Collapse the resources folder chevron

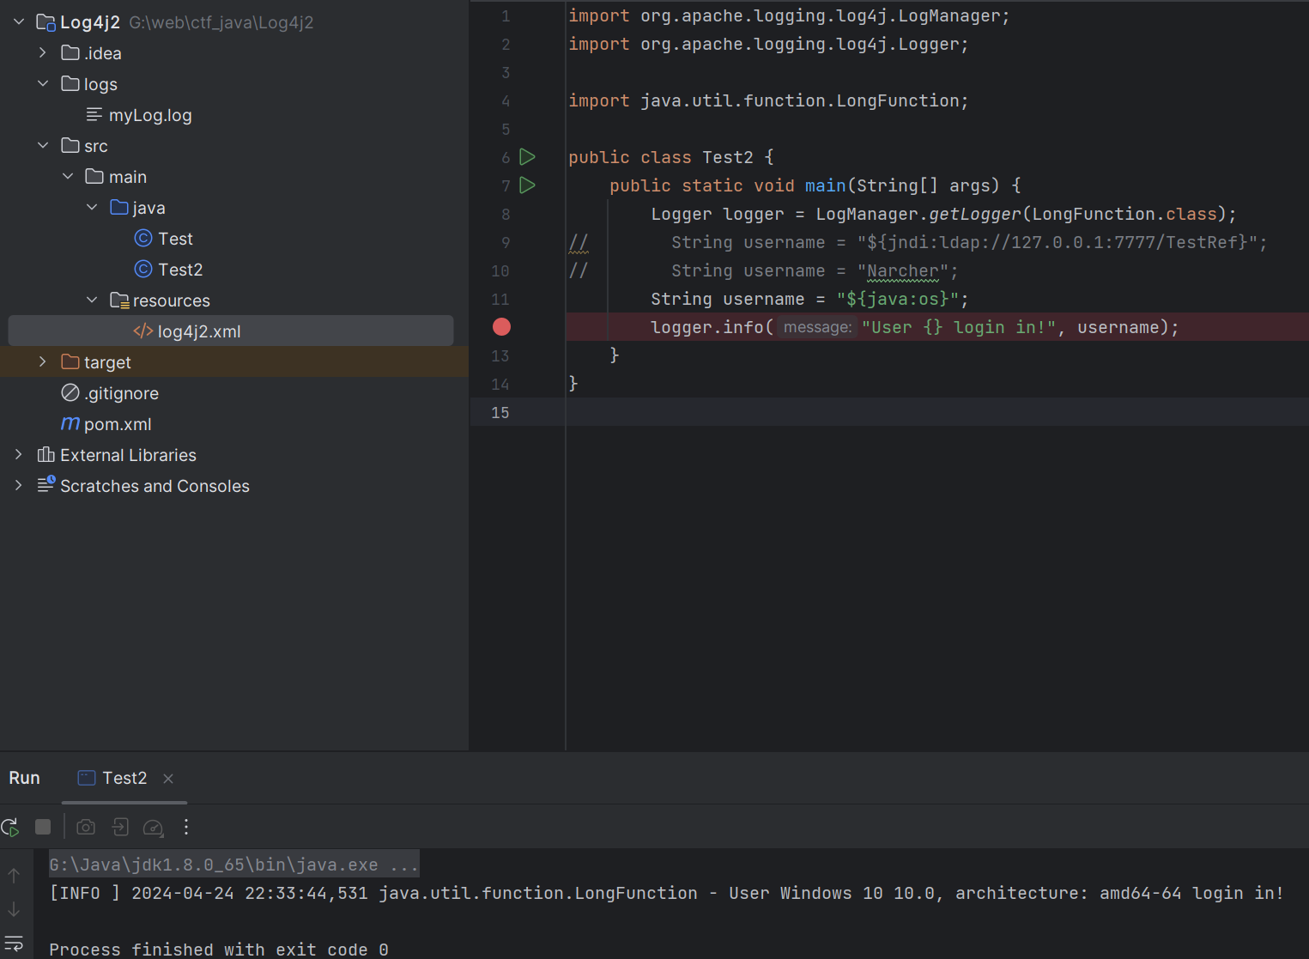pos(92,300)
